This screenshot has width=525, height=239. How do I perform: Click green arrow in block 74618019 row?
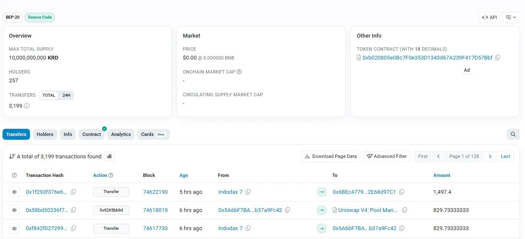tap(322, 210)
